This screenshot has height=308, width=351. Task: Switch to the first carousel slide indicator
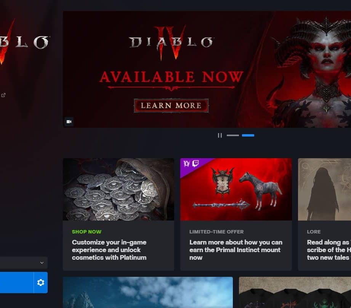pyautogui.click(x=232, y=135)
